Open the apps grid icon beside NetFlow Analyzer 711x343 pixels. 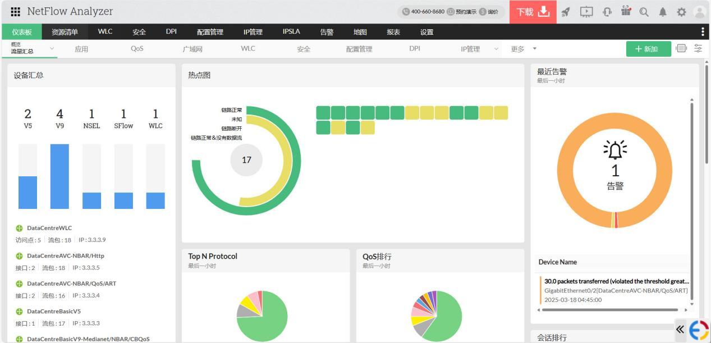[x=15, y=12]
